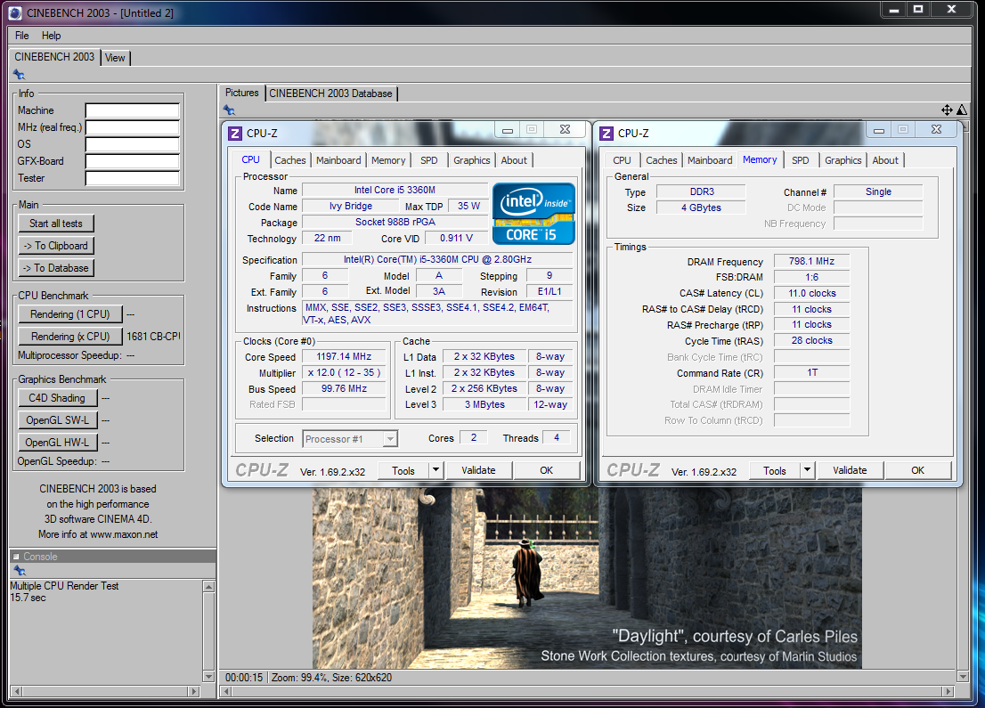
Task: Click the GFX-Board input field
Action: pyautogui.click(x=133, y=161)
